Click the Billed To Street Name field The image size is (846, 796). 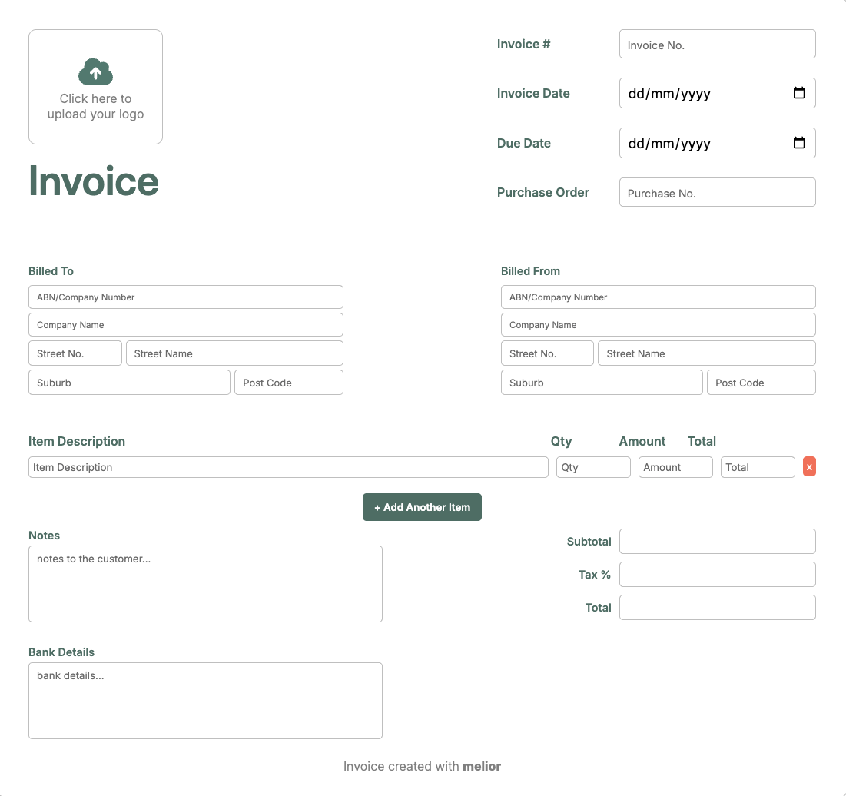[x=234, y=353]
